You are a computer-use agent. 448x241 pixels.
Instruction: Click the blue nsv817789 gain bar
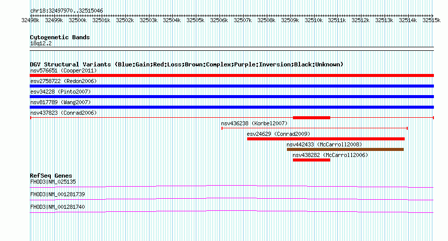point(232,107)
